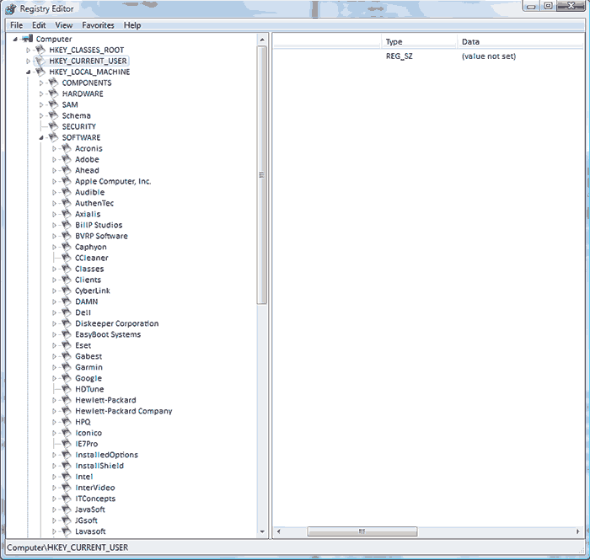Click the SECURITY key folder icon
The height and width of the screenshot is (560, 590).
53,126
